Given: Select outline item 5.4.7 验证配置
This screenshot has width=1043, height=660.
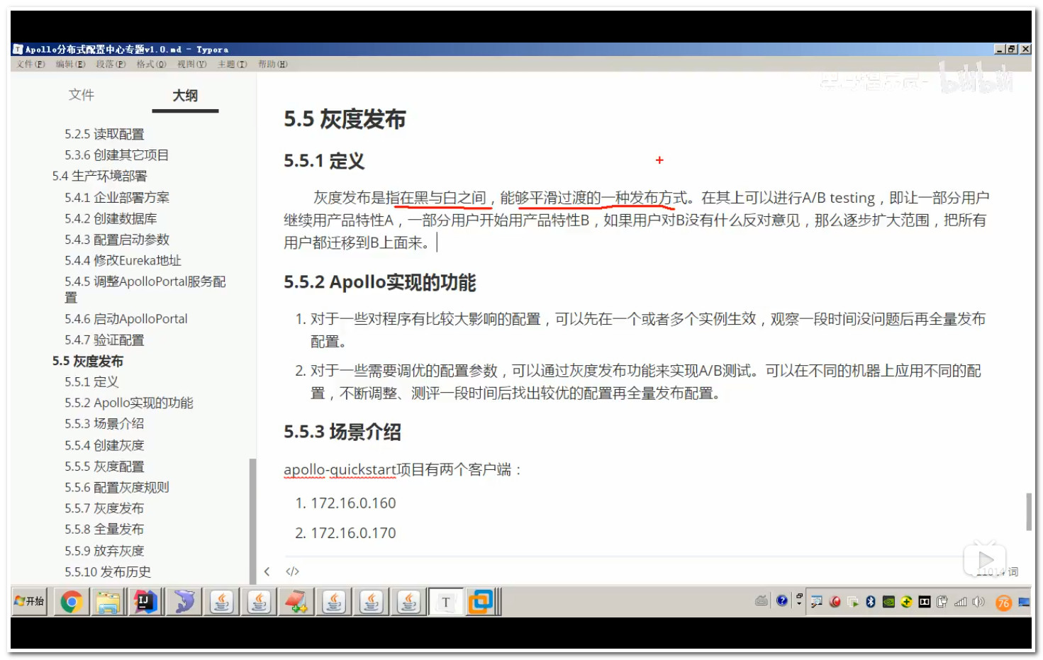Looking at the screenshot, I should click(x=104, y=340).
